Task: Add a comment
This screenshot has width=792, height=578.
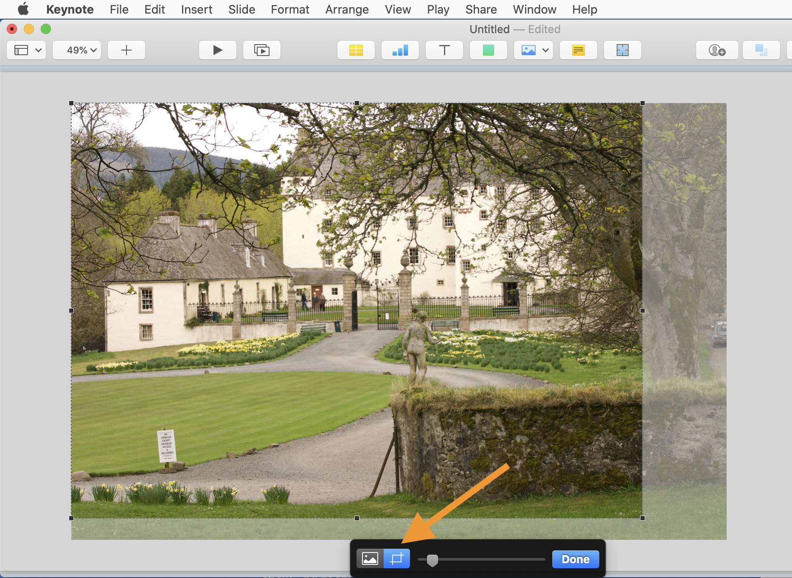Action: [x=579, y=50]
